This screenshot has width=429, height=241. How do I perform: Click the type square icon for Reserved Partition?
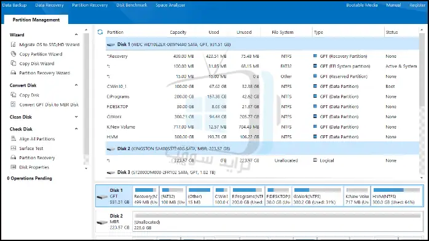tap(315, 76)
